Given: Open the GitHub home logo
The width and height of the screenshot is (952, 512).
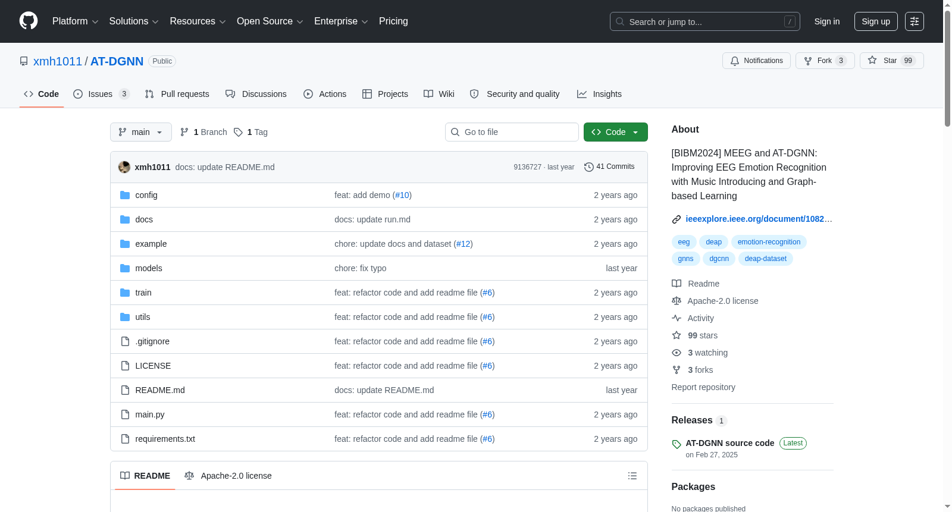Looking at the screenshot, I should (29, 21).
